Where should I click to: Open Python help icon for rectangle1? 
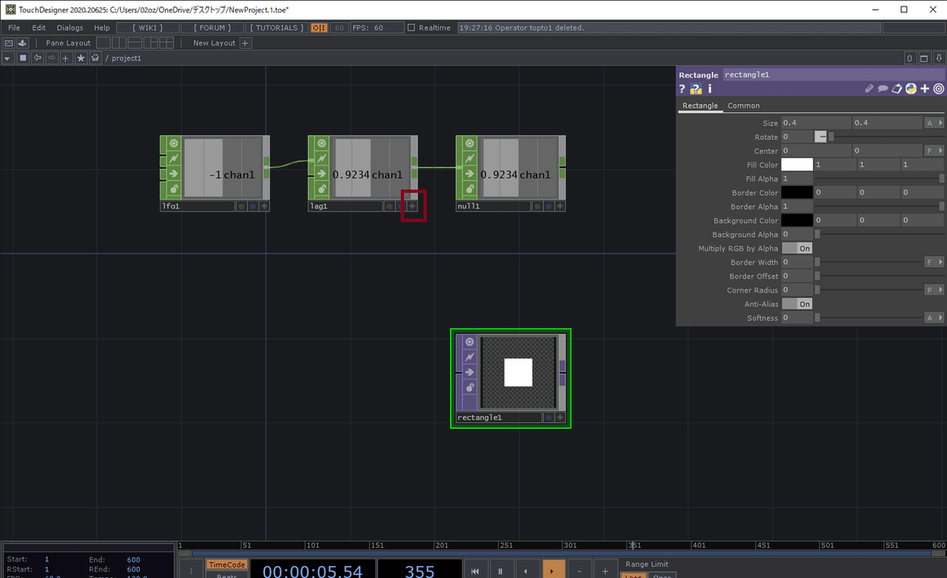tap(696, 89)
